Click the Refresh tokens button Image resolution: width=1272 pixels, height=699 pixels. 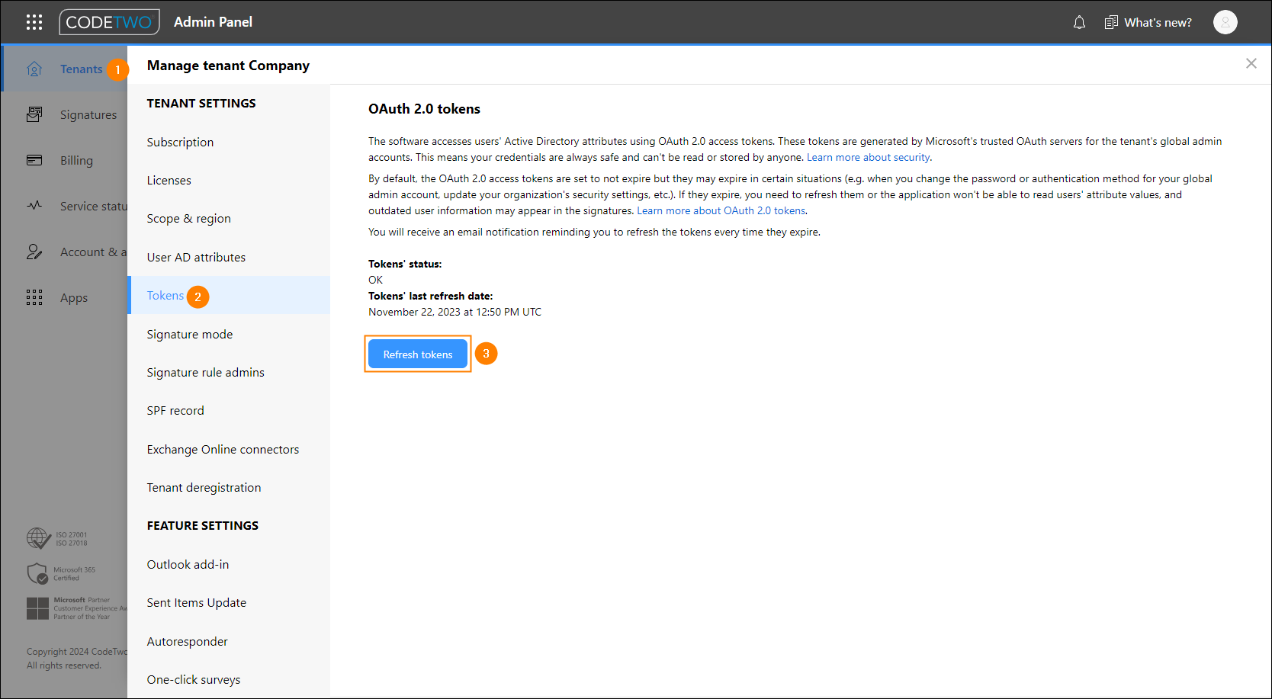tap(418, 354)
